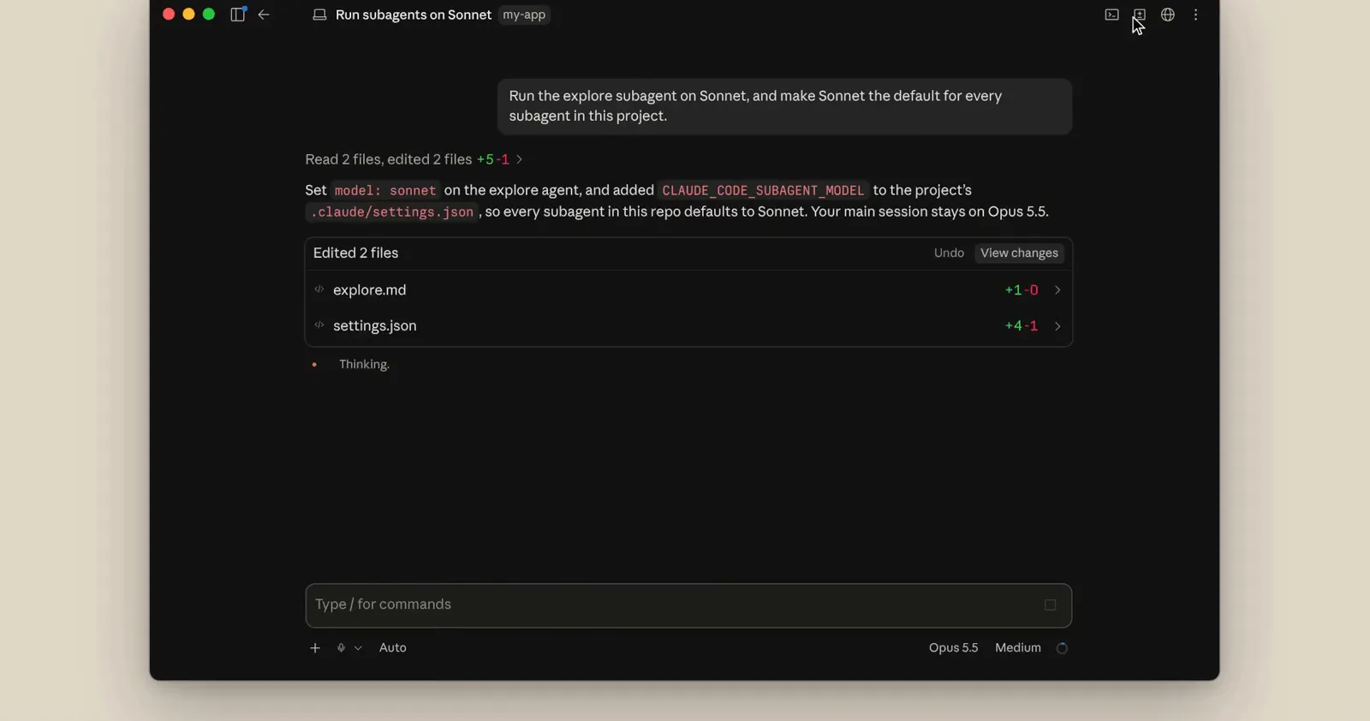Click the laptop icon beside the session title
Image resolution: width=1370 pixels, height=721 pixels.
(319, 15)
